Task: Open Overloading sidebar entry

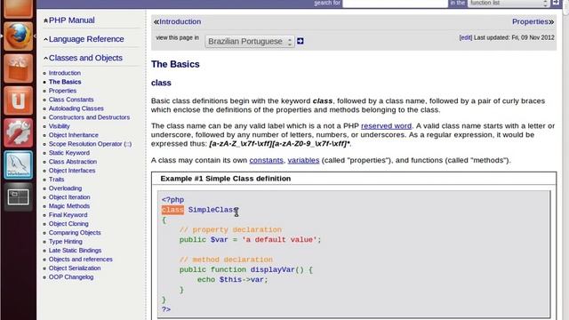Action: pos(65,188)
